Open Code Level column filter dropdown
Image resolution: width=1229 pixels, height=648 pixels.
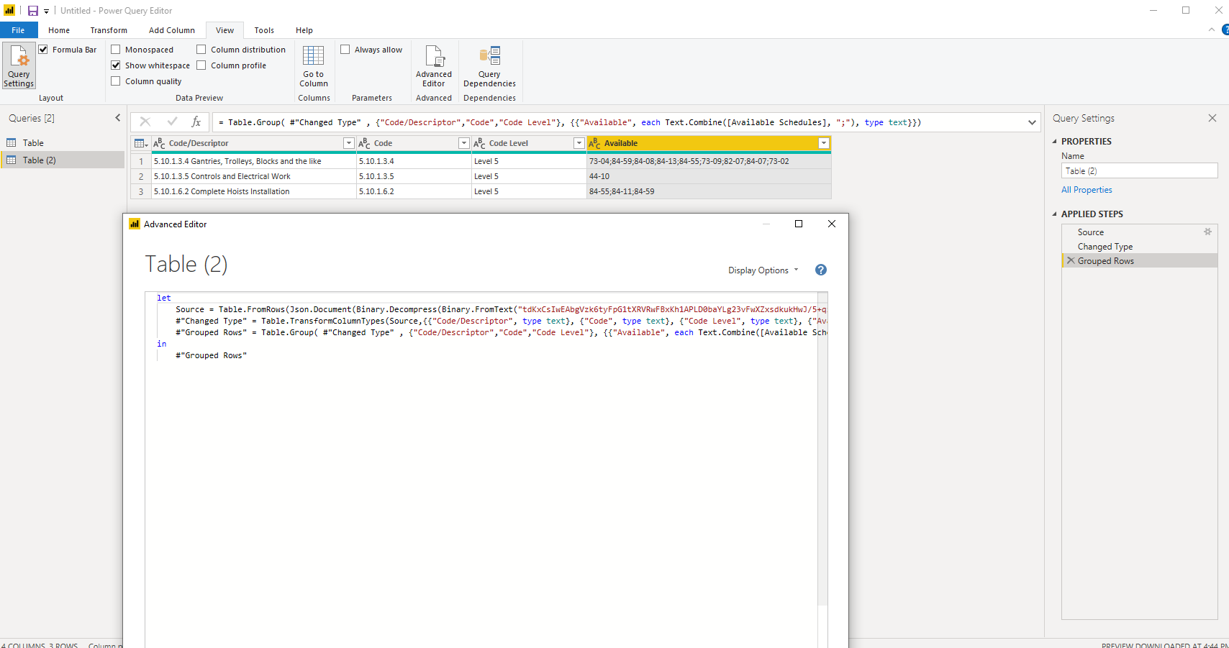click(579, 143)
